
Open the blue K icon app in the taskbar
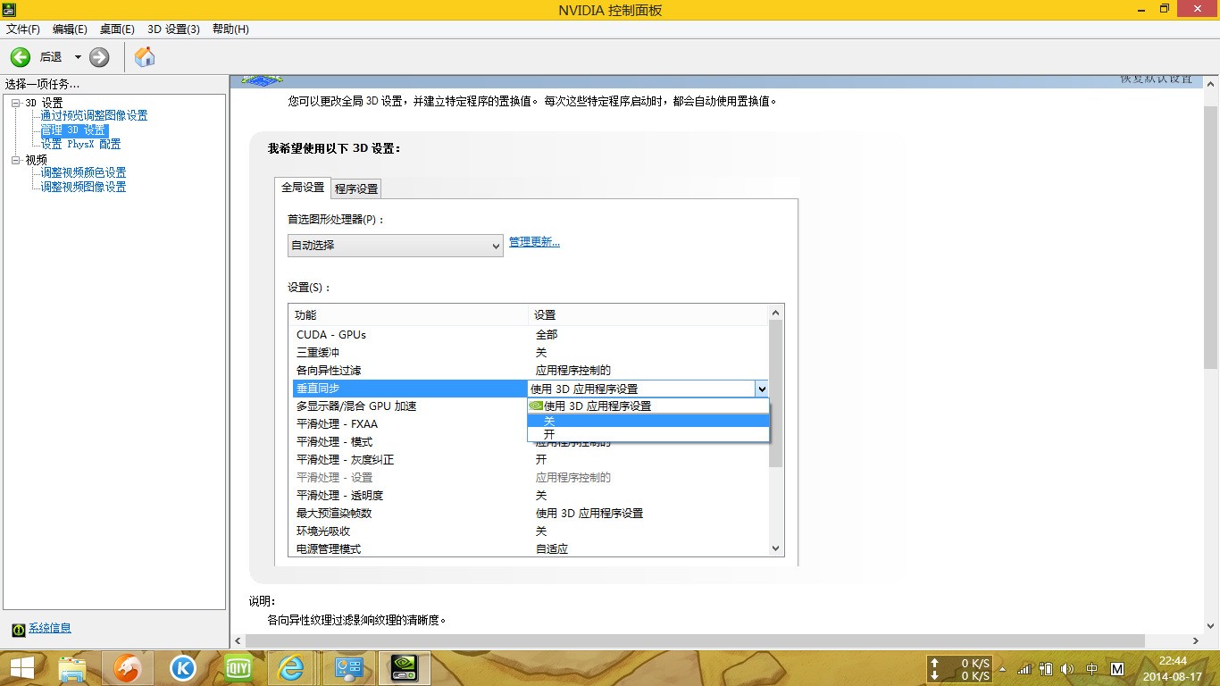click(x=183, y=668)
